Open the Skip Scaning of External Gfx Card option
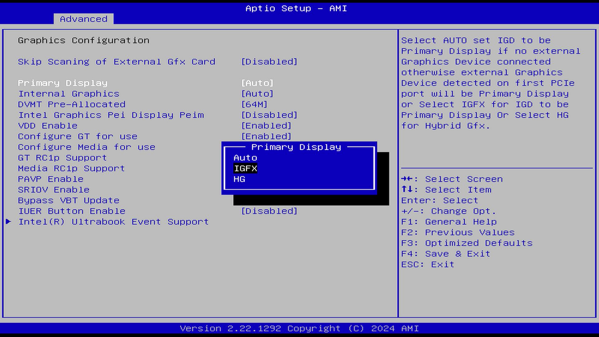Screen dimensions: 599x337 (x=116, y=62)
